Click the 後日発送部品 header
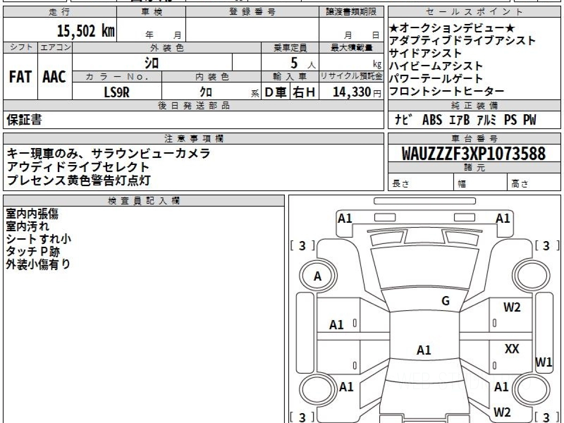Screen dimensions: 564x423 click(193, 106)
